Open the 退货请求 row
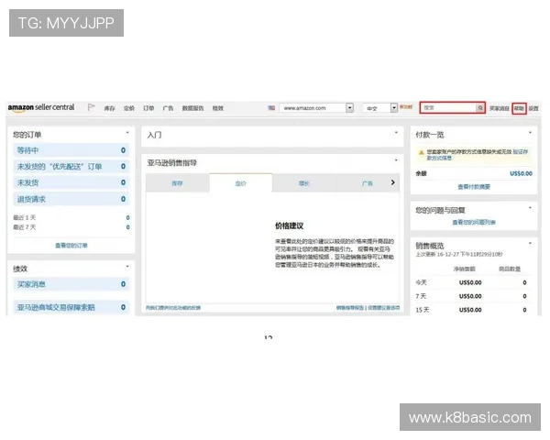 pyautogui.click(x=71, y=199)
